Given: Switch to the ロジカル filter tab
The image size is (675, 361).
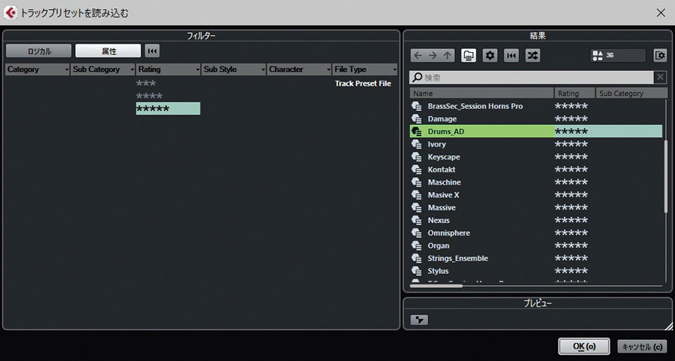Looking at the screenshot, I should pyautogui.click(x=39, y=51).
